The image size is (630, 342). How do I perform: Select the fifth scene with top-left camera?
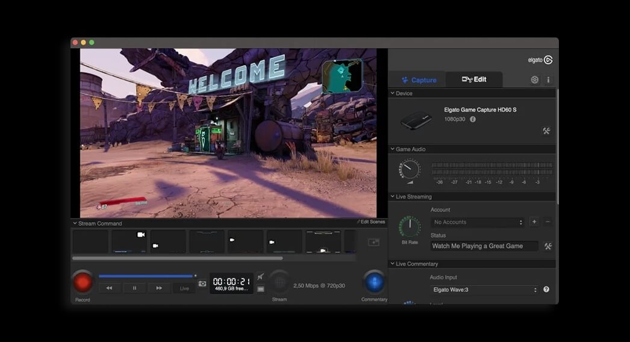tap(246, 241)
